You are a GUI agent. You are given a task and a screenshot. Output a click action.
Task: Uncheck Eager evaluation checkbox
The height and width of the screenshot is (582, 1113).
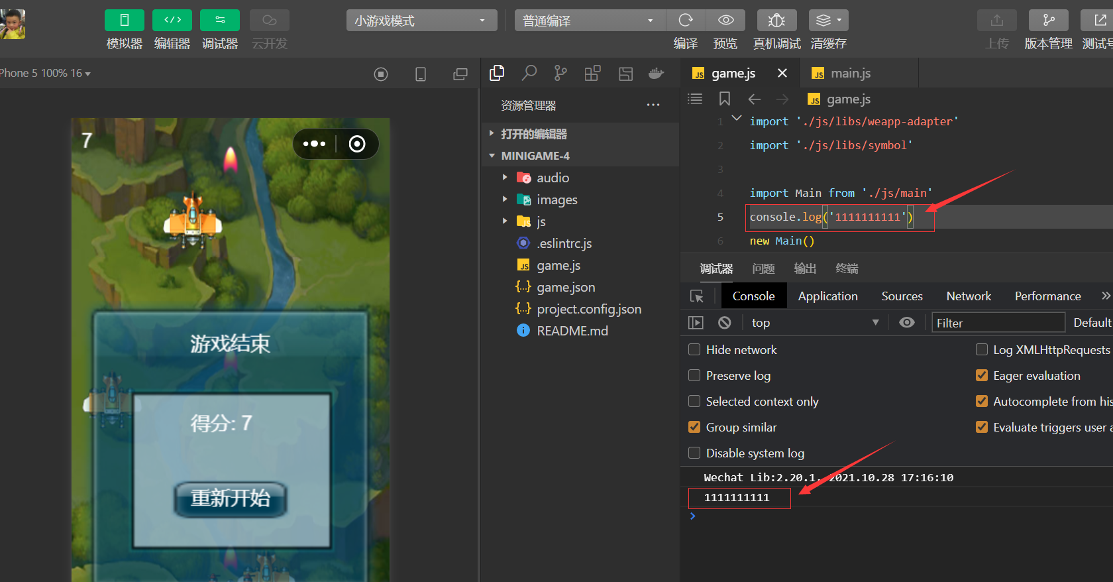click(x=982, y=375)
